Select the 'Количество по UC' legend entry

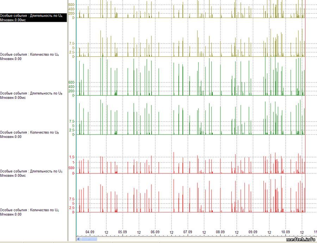point(29,210)
